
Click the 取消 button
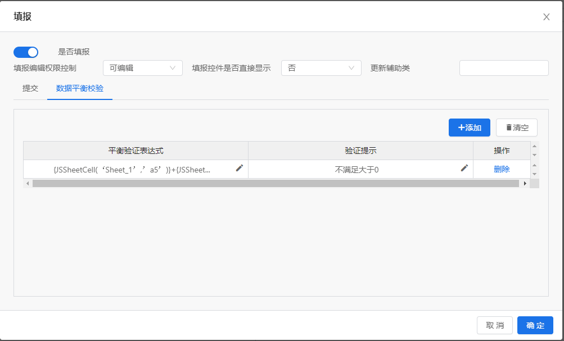pos(495,325)
